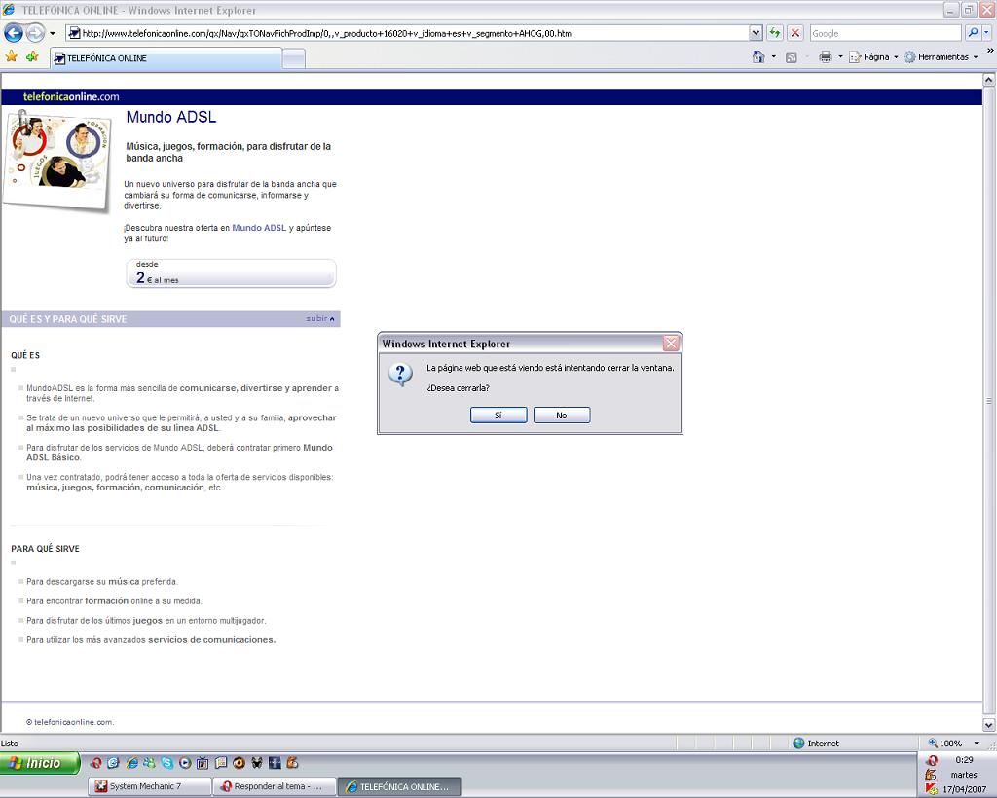This screenshot has width=997, height=798.
Task: Click the Home page icon
Action: pos(758,57)
